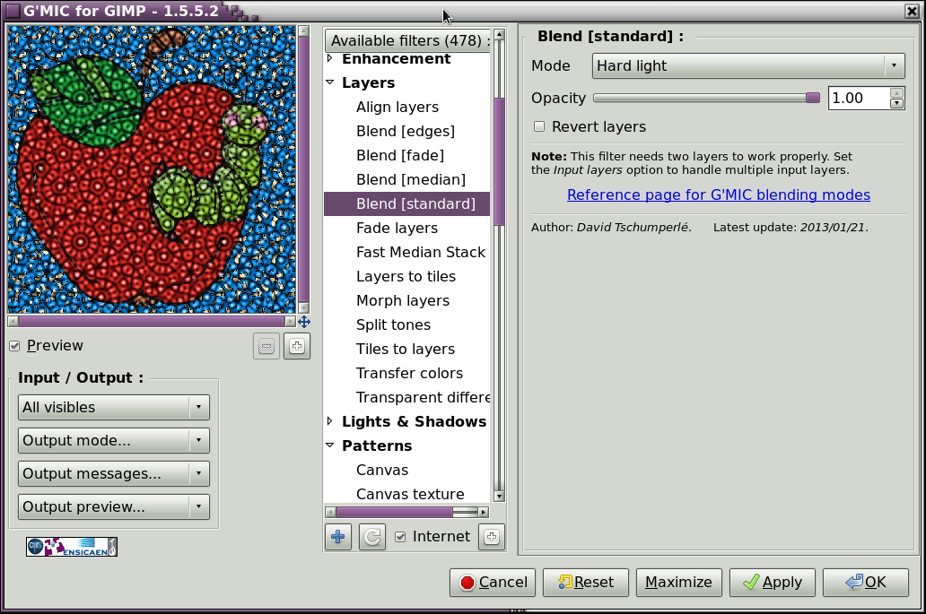Select the Blend [fade] filter

[x=406, y=155]
